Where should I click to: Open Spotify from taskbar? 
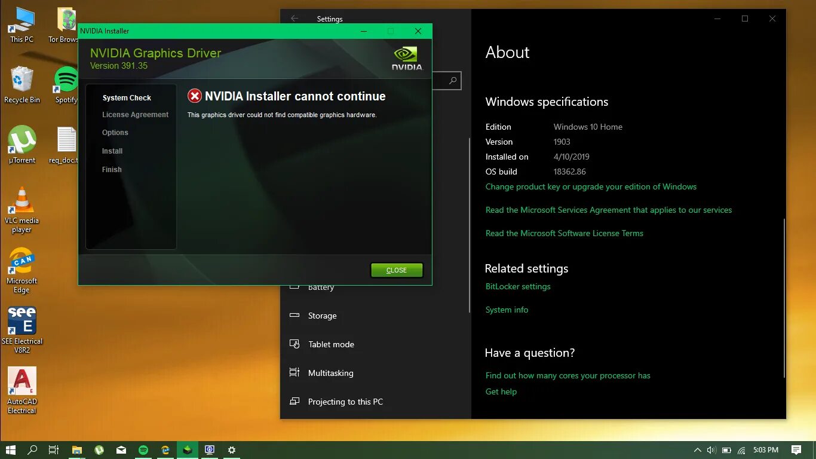point(143,450)
